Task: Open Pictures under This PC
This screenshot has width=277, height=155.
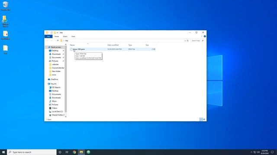Action: [x=55, y=105]
